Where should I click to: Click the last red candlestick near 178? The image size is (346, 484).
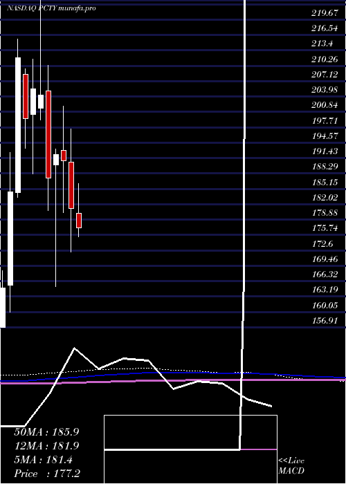(x=79, y=221)
